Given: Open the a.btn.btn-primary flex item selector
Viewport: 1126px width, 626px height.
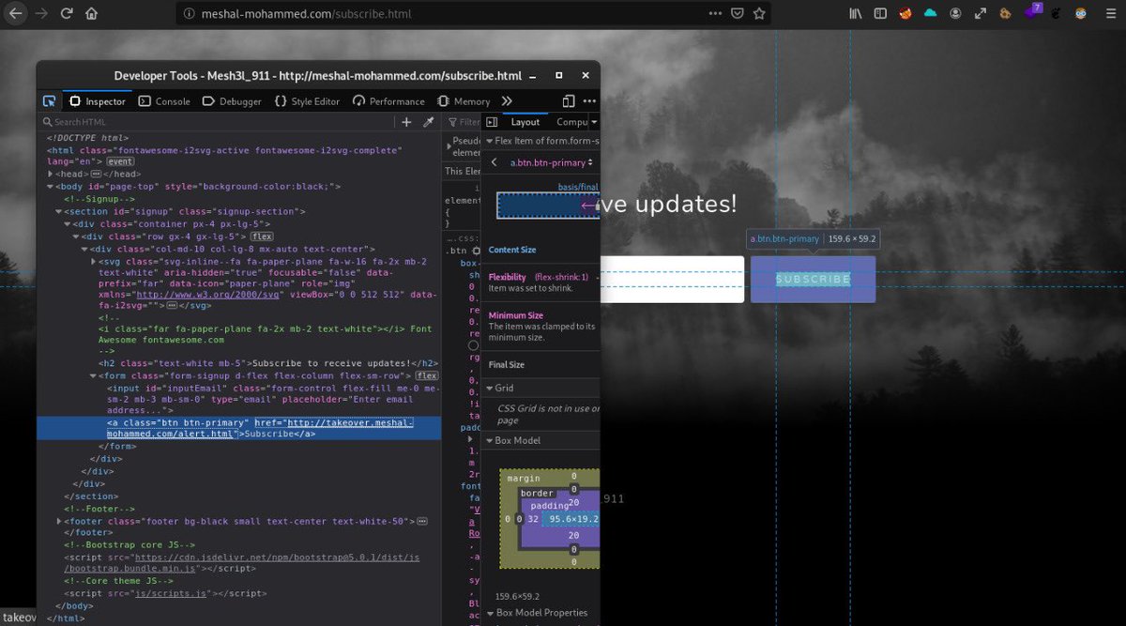Looking at the screenshot, I should click(x=552, y=162).
